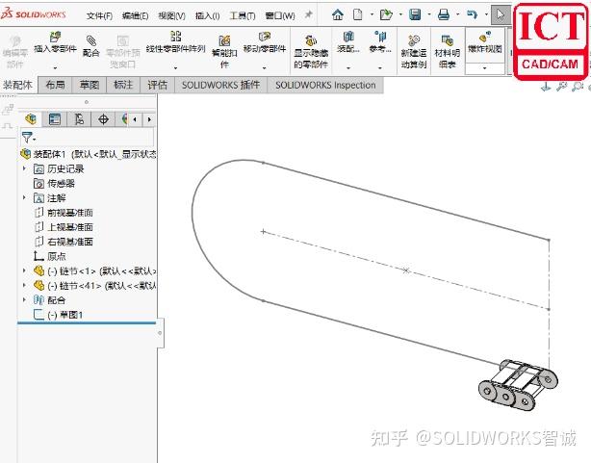Expand the 注解 tree node

point(24,197)
